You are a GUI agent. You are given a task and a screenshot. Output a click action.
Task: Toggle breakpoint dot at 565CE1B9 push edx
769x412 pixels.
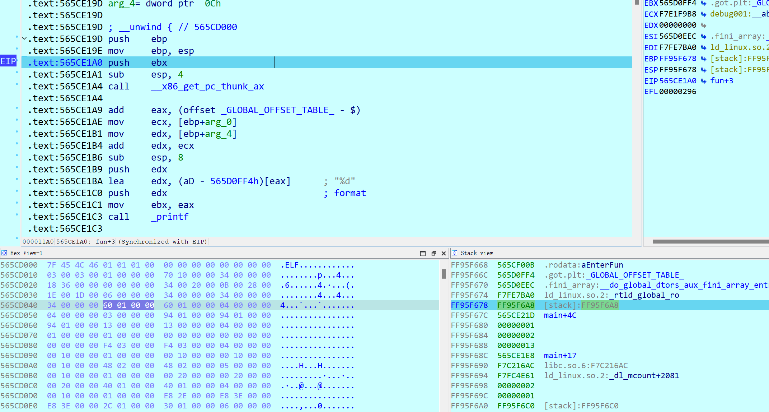coord(17,167)
